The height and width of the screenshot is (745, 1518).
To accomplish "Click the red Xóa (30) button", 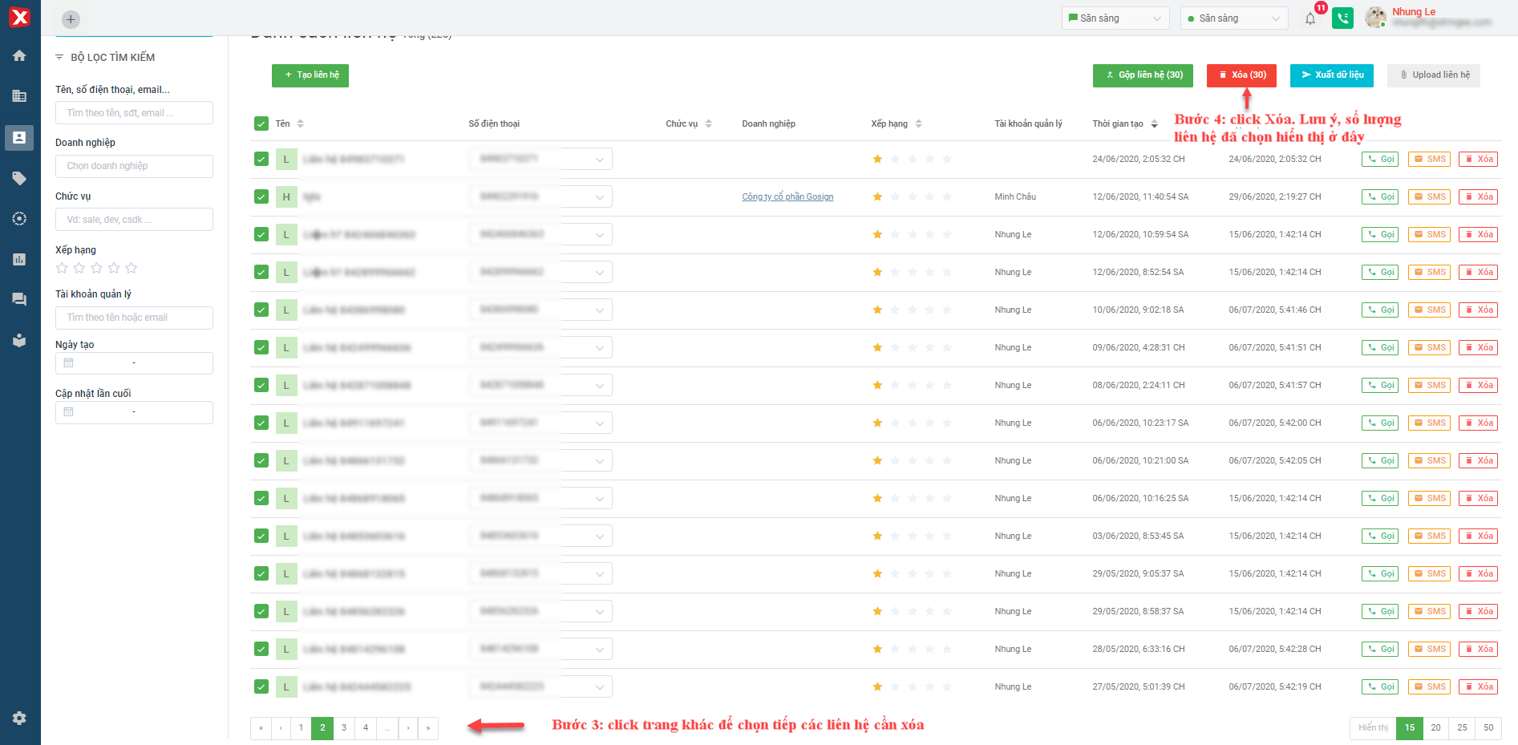I will pos(1241,75).
